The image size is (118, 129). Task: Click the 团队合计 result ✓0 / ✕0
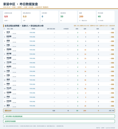(x=111, y=111)
